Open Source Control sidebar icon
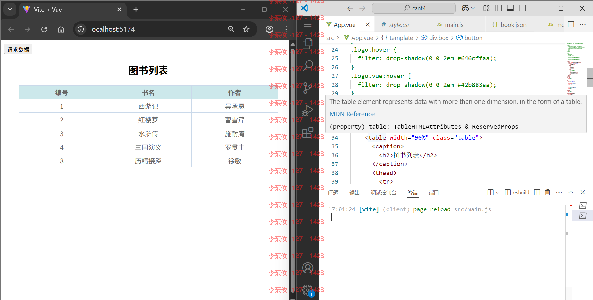 click(307, 88)
